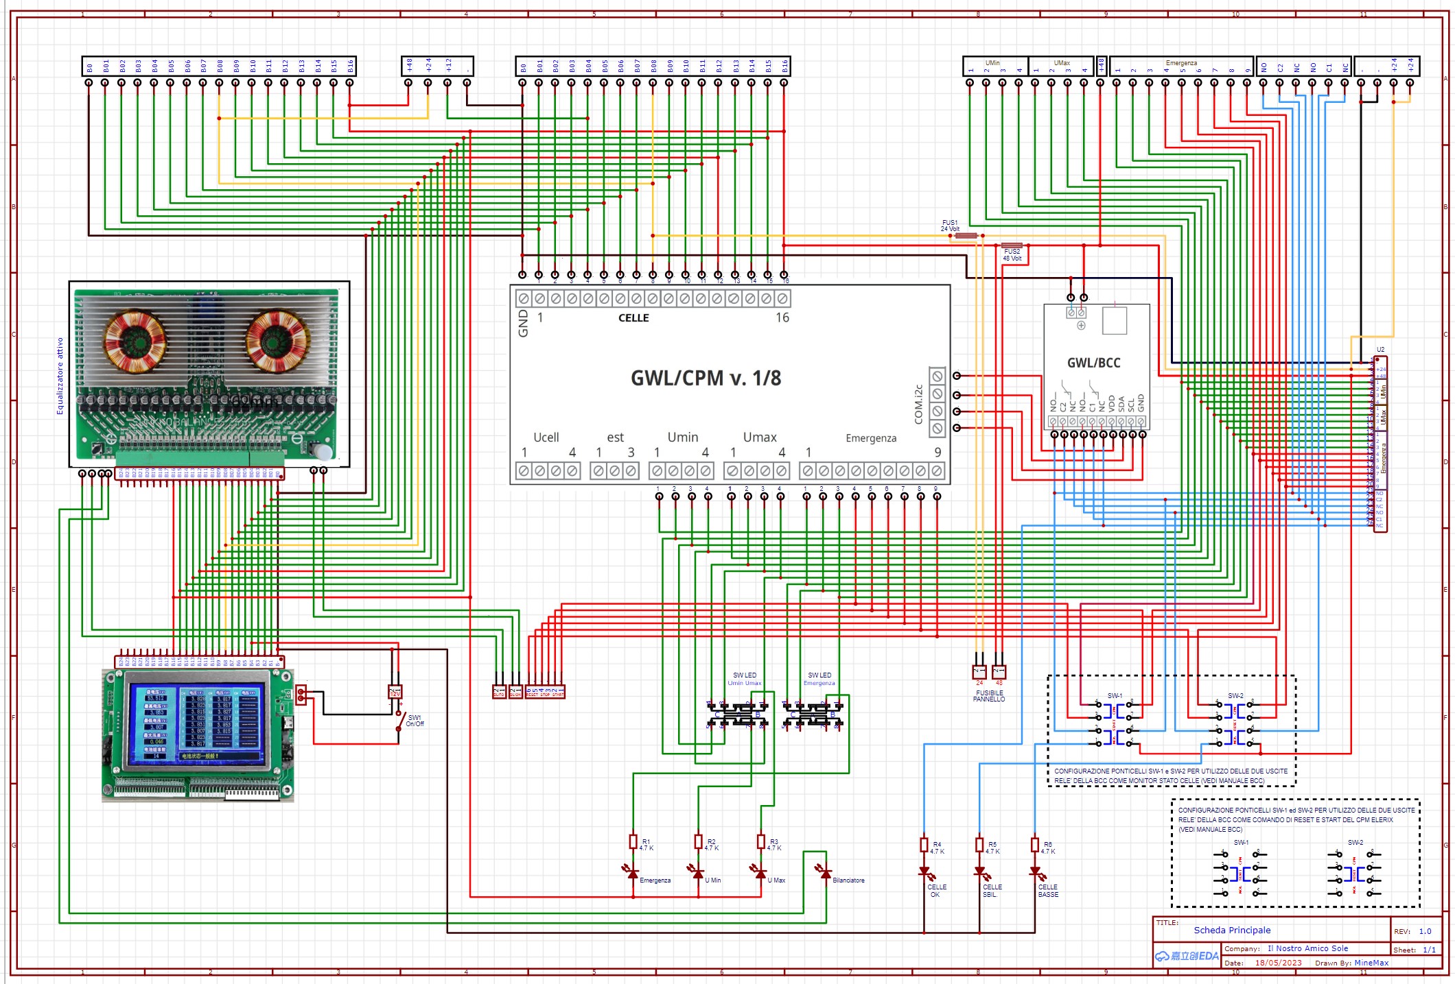Click the RESET STOP START connector
Screen dimensions: 1455x984
click(545, 692)
